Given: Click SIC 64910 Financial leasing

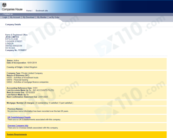Looking at the screenshot, I should pyautogui.click(x=17, y=80).
